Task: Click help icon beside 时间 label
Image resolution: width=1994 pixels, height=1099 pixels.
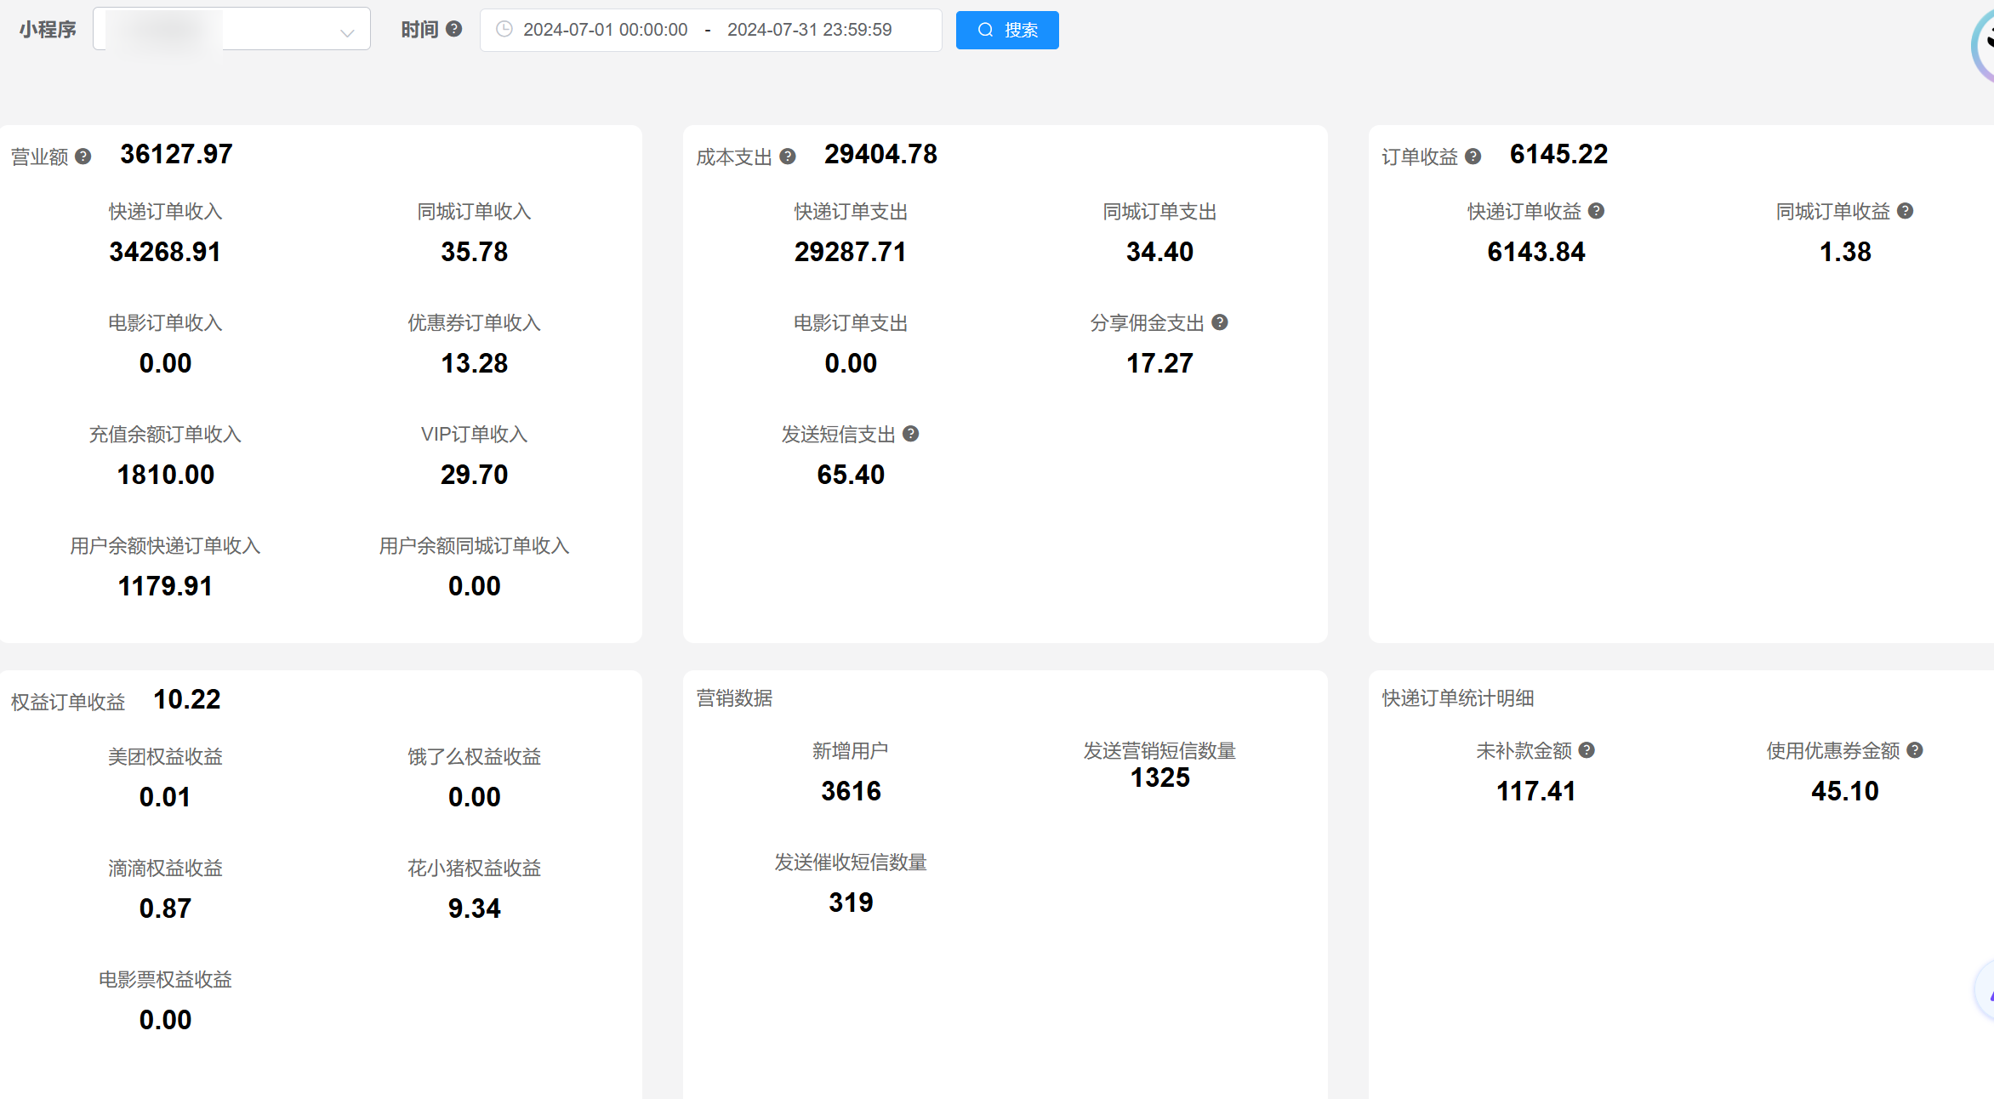Action: point(454,28)
